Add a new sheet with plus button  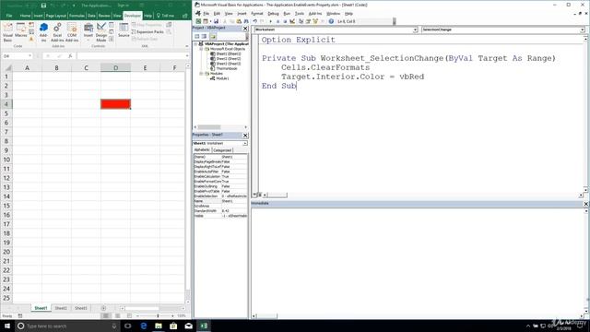tap(103, 308)
